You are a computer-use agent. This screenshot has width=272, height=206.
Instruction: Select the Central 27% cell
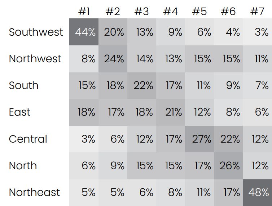[x=199, y=139]
